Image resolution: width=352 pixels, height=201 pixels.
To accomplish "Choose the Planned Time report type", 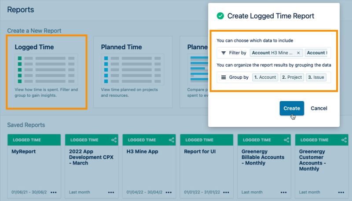I will click(133, 72).
